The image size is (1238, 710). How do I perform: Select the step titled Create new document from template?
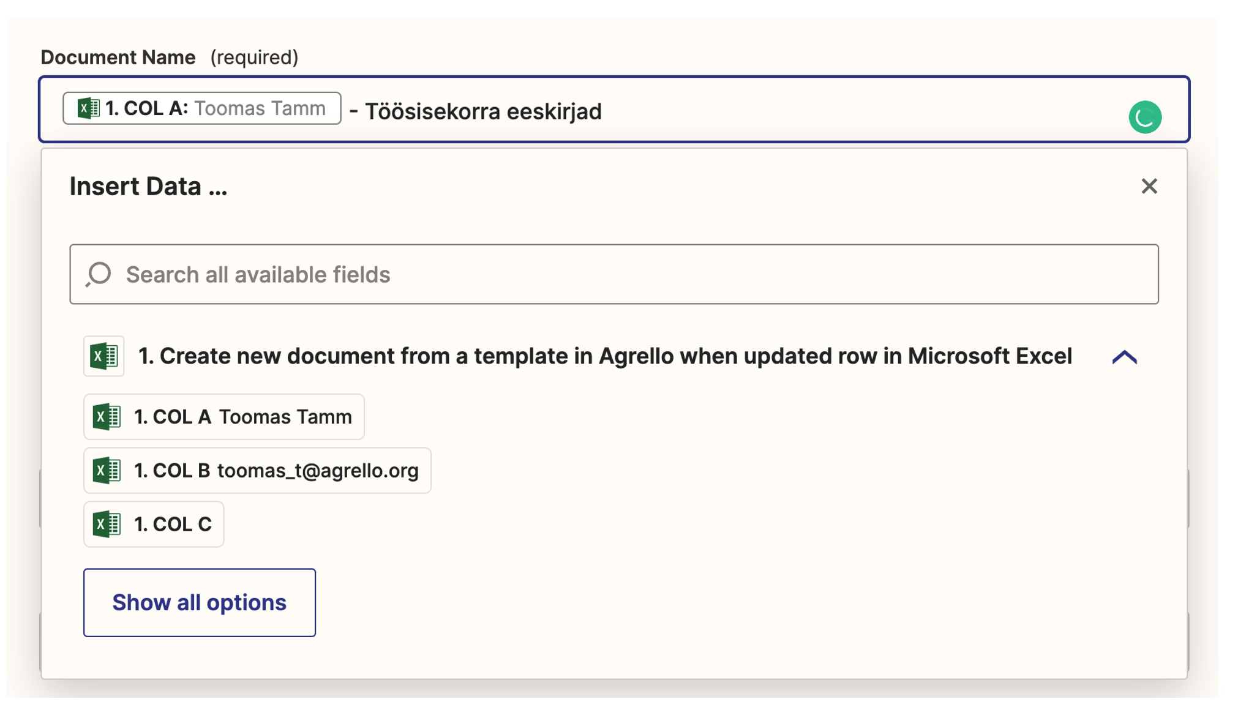(x=605, y=356)
